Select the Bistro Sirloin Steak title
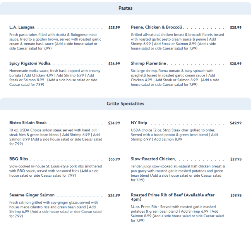This screenshot has height=232, width=252. pos(29,123)
